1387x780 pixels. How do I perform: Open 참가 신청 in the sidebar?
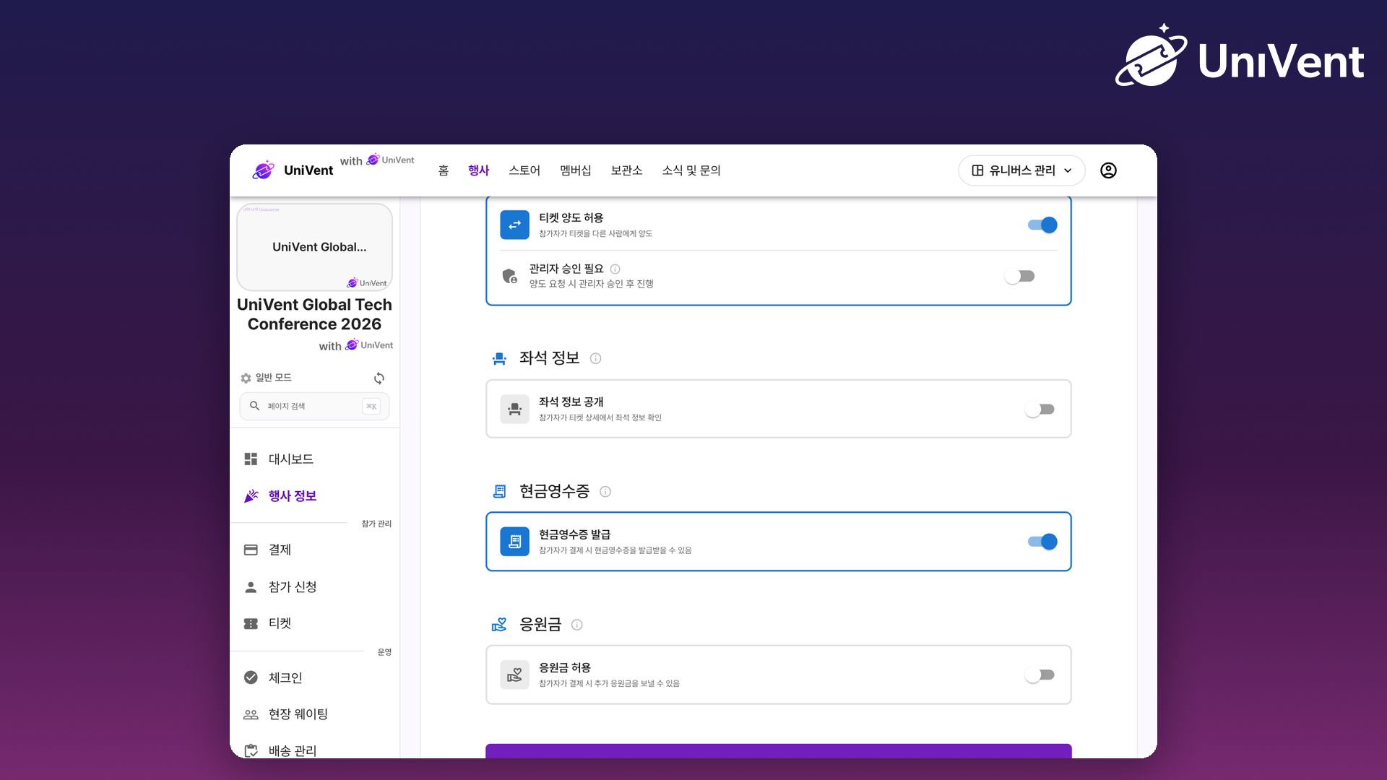314,587
